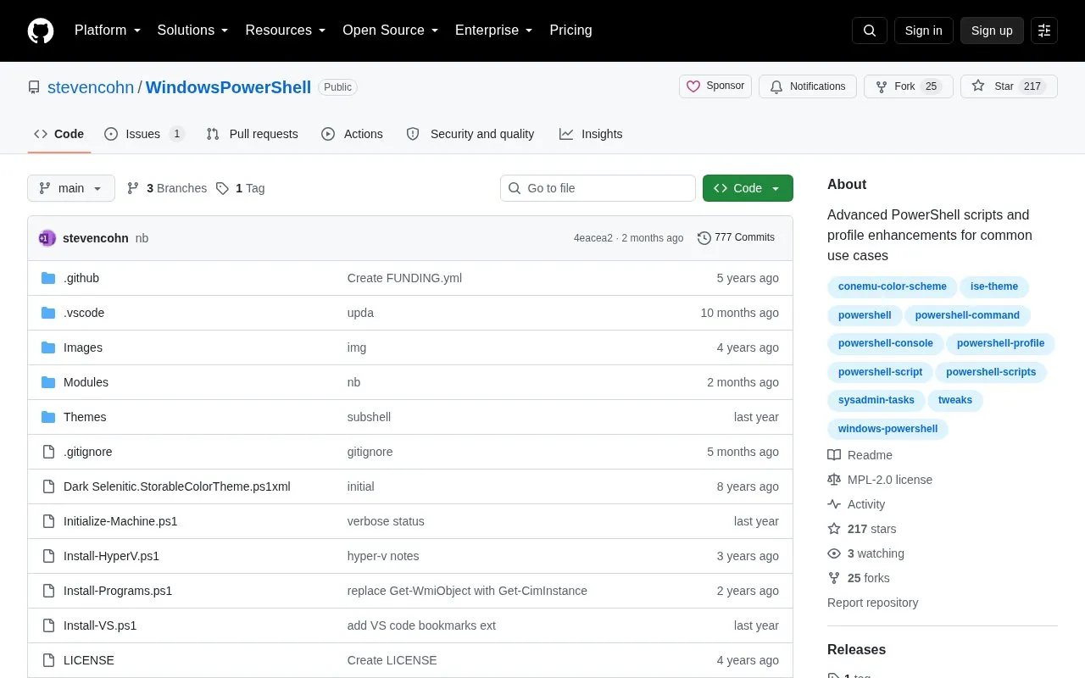This screenshot has height=678, width=1085.
Task: Click the Sign in button
Action: [x=923, y=31]
